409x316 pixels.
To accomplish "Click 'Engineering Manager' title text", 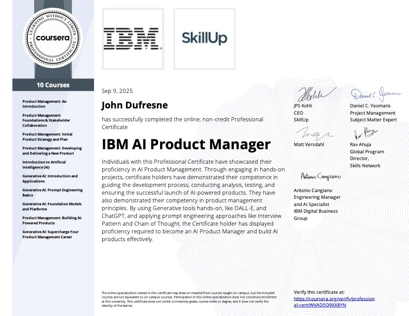I will tap(317, 197).
